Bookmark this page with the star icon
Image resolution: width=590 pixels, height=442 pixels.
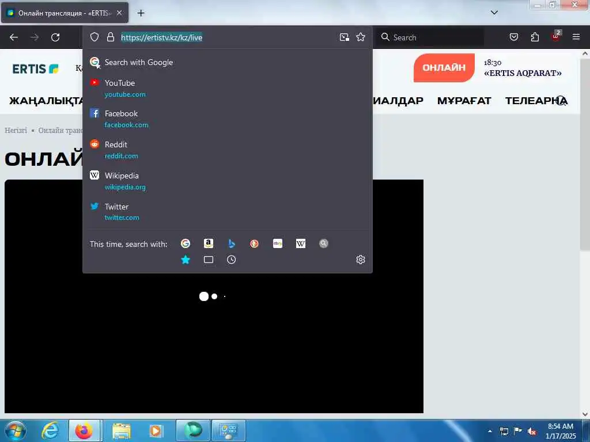(361, 37)
